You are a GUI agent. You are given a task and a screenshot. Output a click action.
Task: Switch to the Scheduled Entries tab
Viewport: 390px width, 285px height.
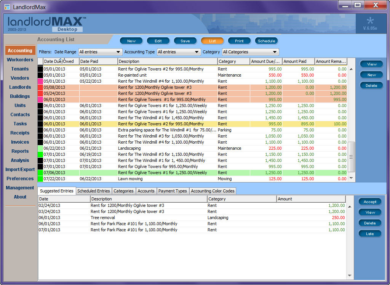coord(94,191)
